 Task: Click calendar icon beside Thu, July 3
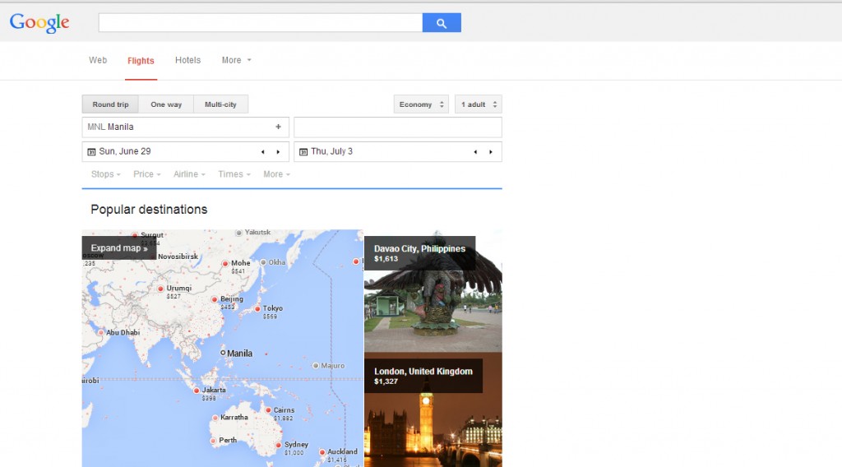tap(303, 152)
